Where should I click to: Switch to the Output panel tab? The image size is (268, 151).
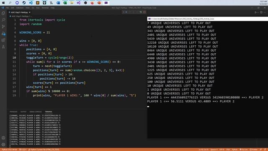pyautogui.click(x=23, y=112)
